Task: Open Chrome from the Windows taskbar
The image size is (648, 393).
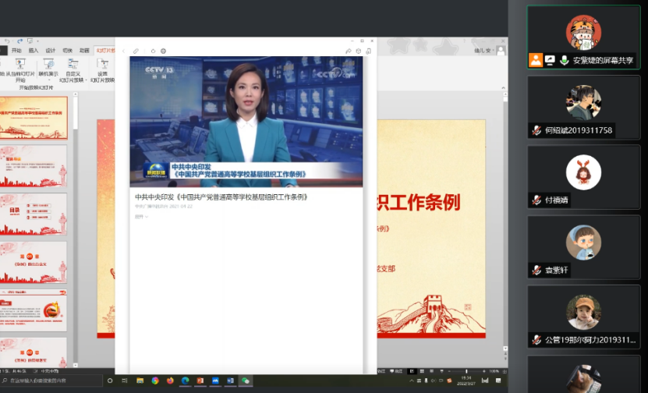Action: [155, 381]
